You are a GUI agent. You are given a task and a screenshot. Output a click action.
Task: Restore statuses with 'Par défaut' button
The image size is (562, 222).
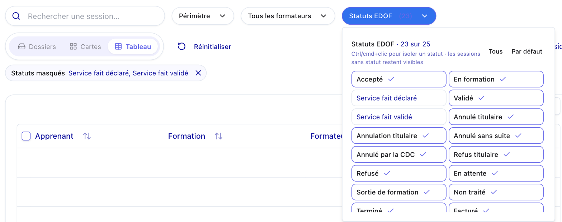pyautogui.click(x=527, y=51)
